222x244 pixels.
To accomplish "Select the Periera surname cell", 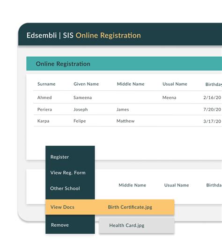I will point(44,110).
